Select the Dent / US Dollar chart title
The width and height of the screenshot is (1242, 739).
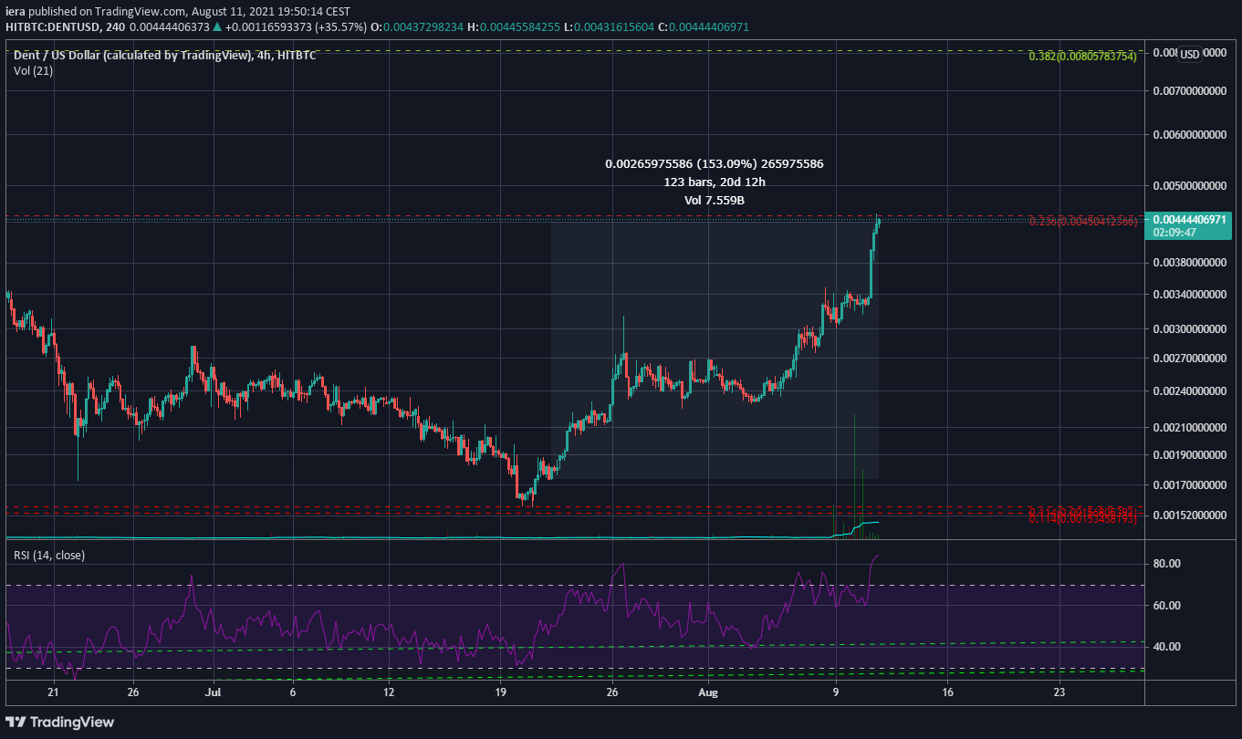[x=165, y=56]
